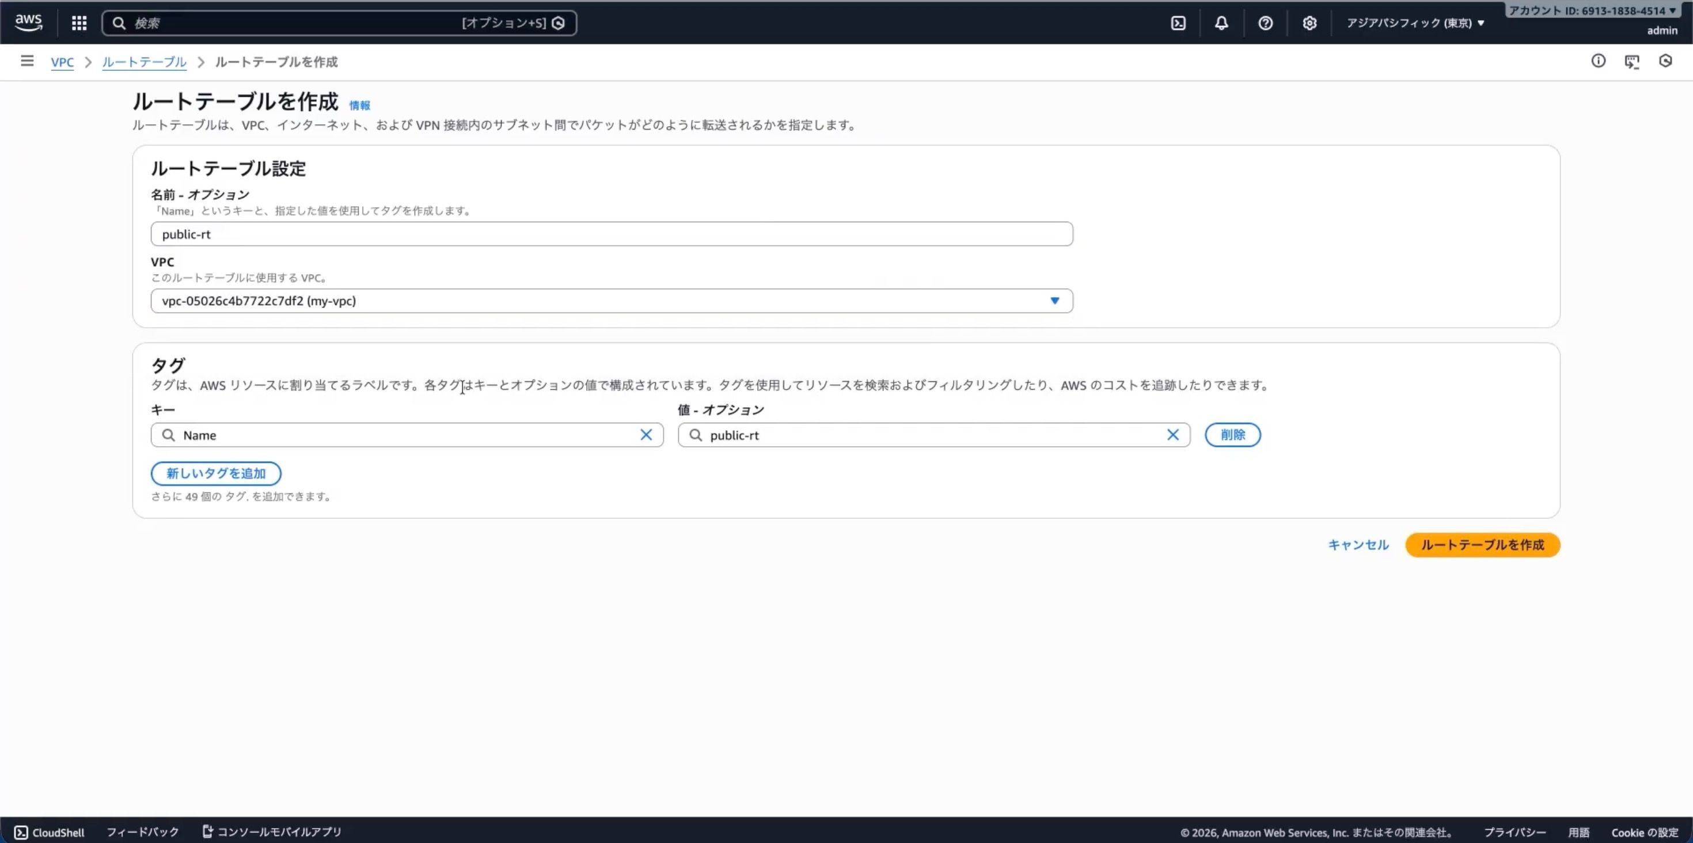This screenshot has height=843, width=1693.
Task: Clear the public-rt tag value field
Action: pos(1172,435)
